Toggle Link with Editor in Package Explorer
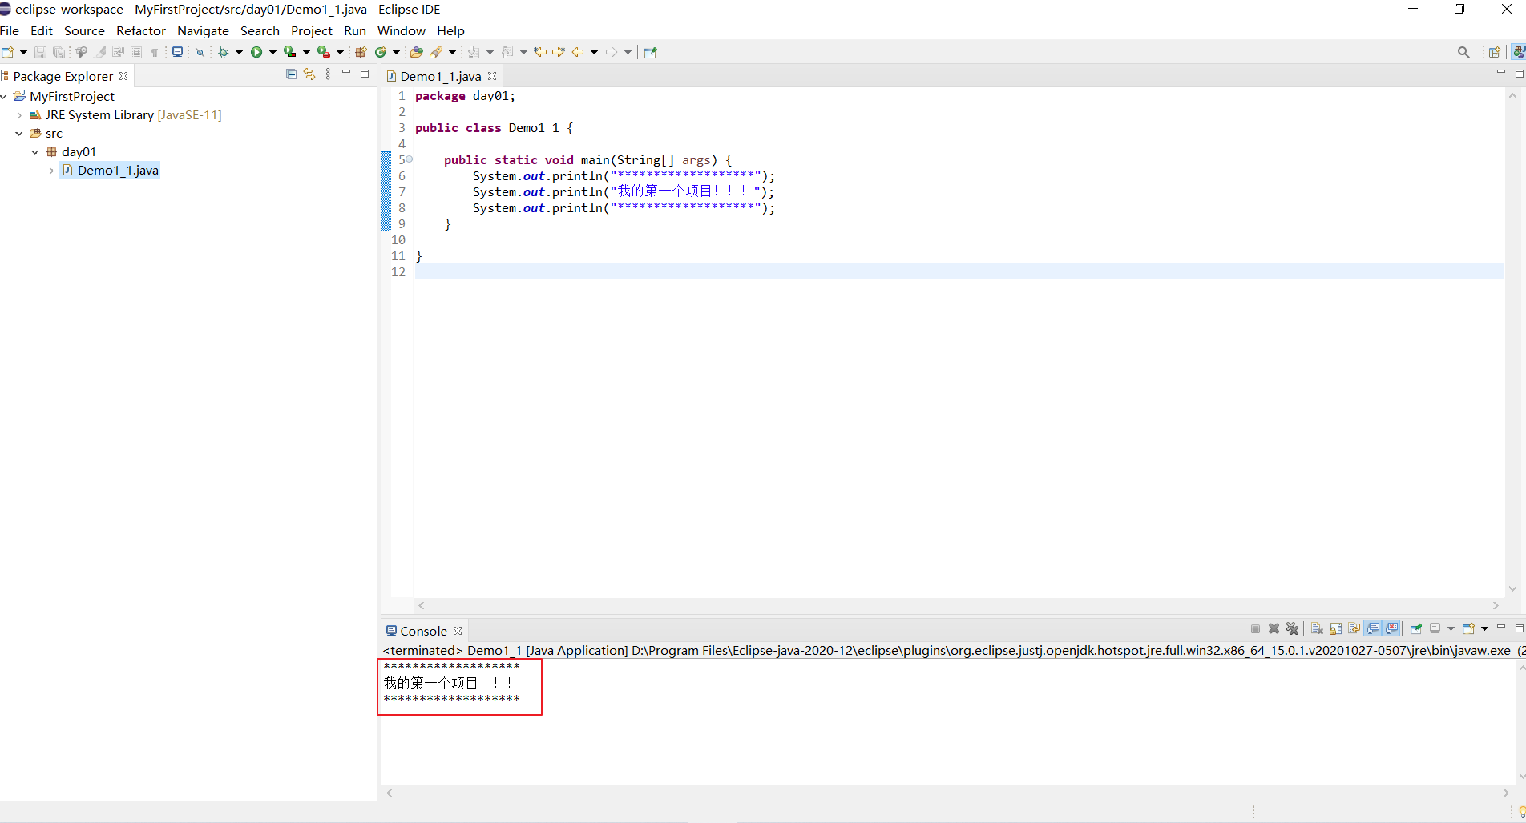1526x823 pixels. (309, 74)
